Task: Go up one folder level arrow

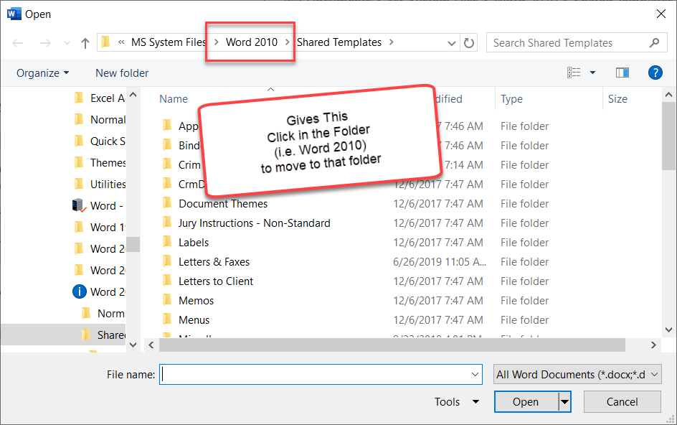Action: point(85,43)
